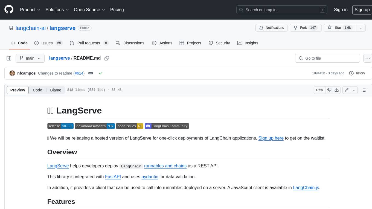372x209 pixels.
Task: Open the nfcampos author profile
Action: tap(26, 73)
